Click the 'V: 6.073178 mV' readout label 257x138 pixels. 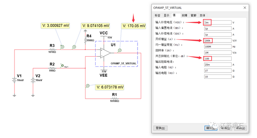coord(110,87)
